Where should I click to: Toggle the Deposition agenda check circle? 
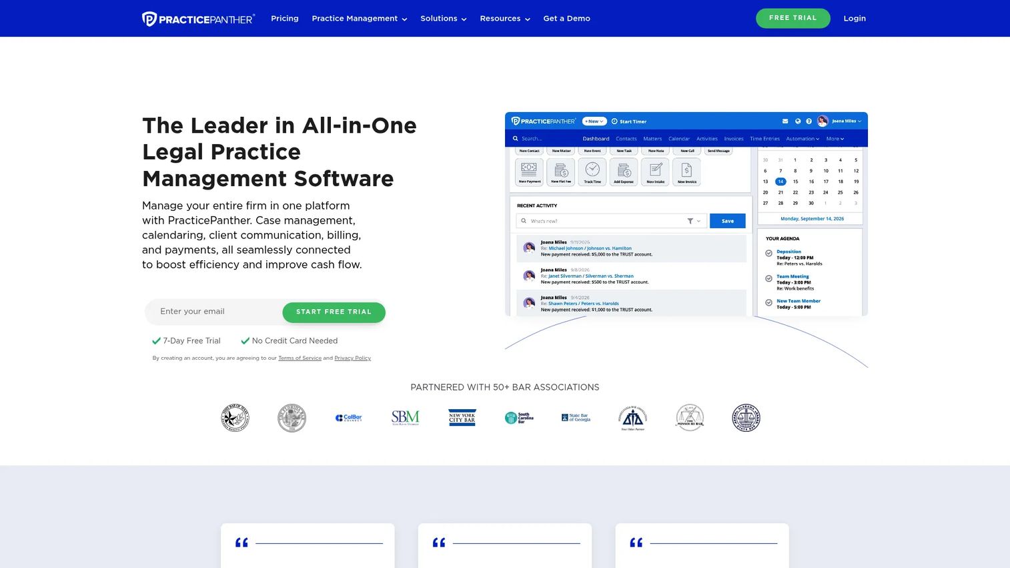(769, 254)
